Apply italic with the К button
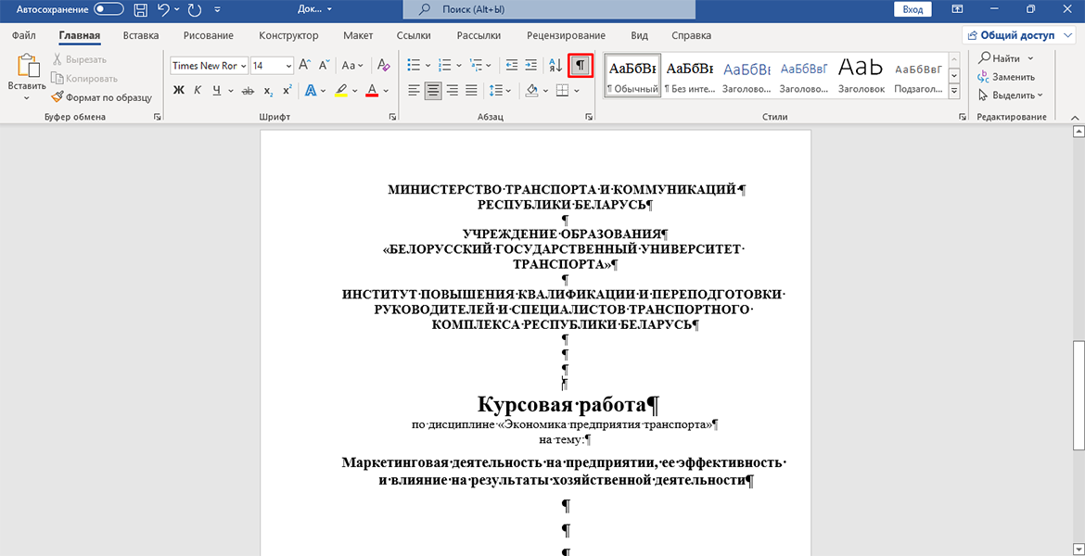This screenshot has height=556, width=1085. point(198,90)
